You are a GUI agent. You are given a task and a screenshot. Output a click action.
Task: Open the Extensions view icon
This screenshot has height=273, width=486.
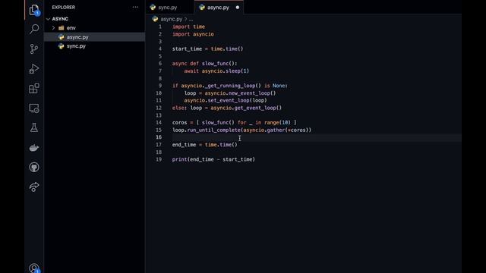pyautogui.click(x=34, y=89)
